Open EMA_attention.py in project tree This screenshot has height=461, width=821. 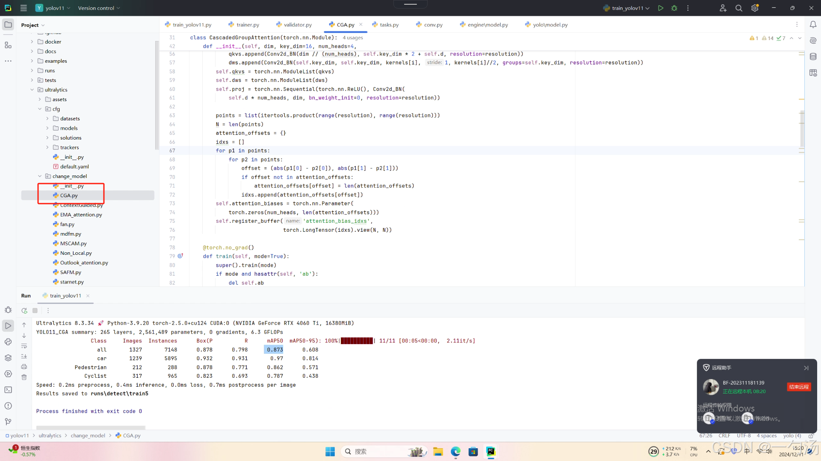81,215
